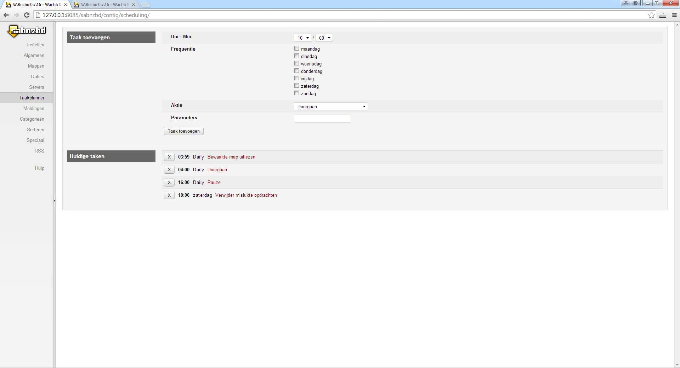Open the RSS configuration
Screen dimensions: 680x368
click(x=39, y=151)
